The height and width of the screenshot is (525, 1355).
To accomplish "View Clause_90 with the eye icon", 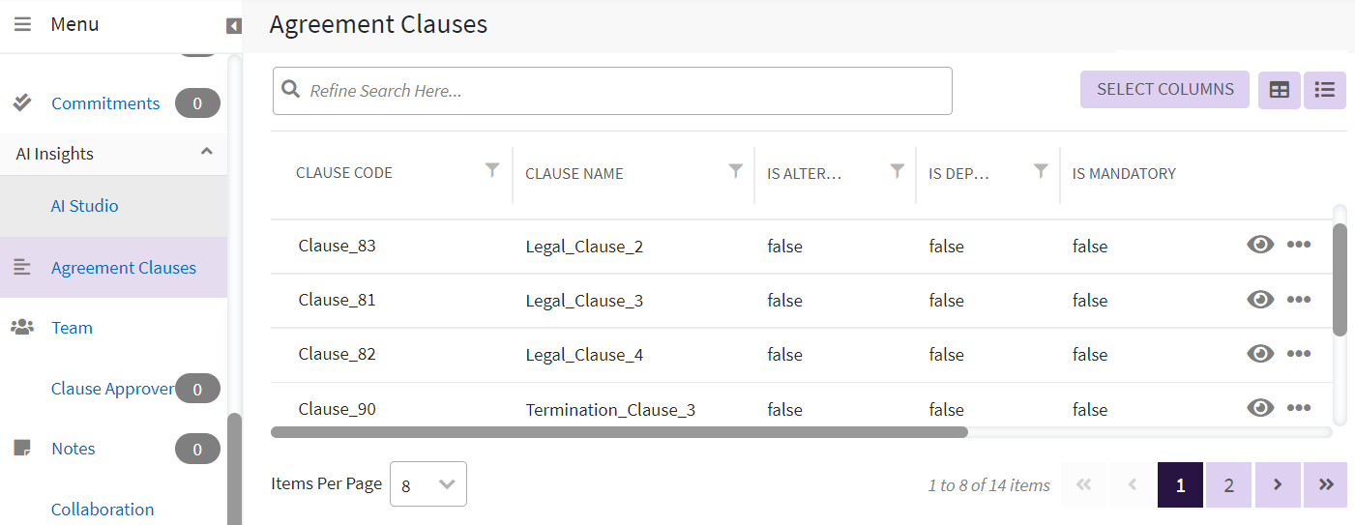I will [1260, 408].
